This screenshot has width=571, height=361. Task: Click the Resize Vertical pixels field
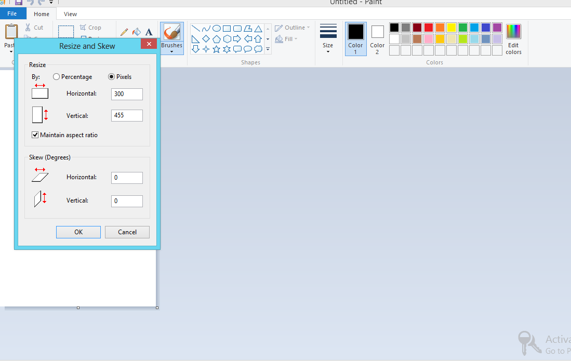(127, 115)
